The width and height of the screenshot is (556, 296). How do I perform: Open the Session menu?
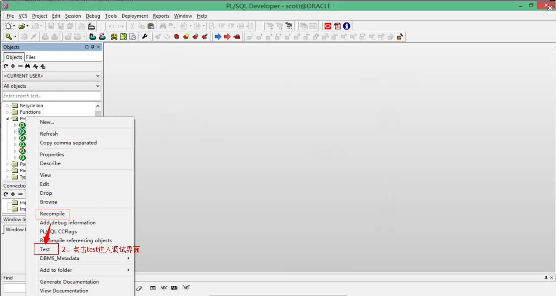click(73, 16)
